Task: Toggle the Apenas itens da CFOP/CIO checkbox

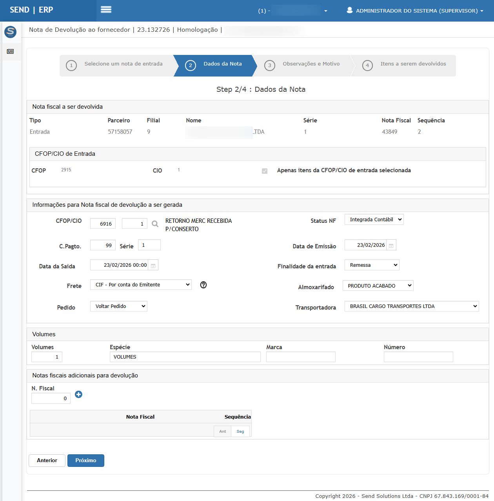Action: (265, 171)
